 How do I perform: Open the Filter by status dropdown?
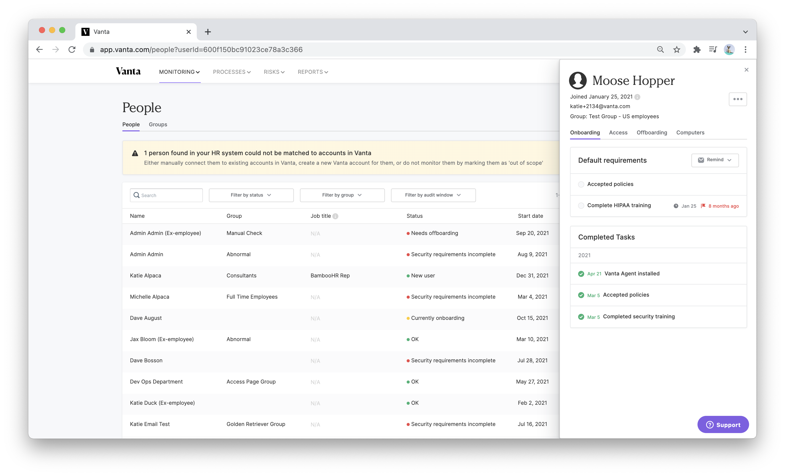[251, 195]
